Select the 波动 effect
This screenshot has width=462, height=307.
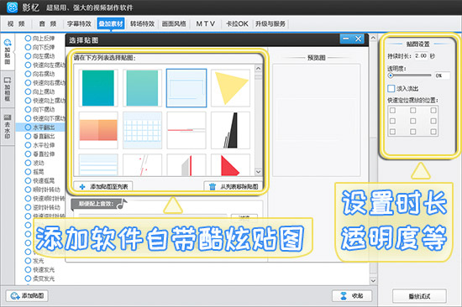coord(34,163)
